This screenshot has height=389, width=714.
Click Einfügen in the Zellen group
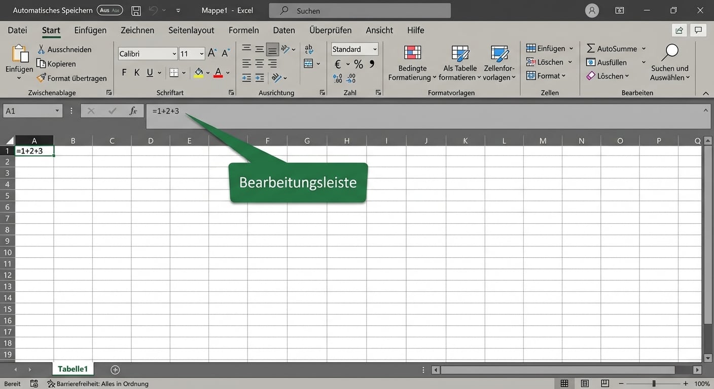click(x=546, y=48)
